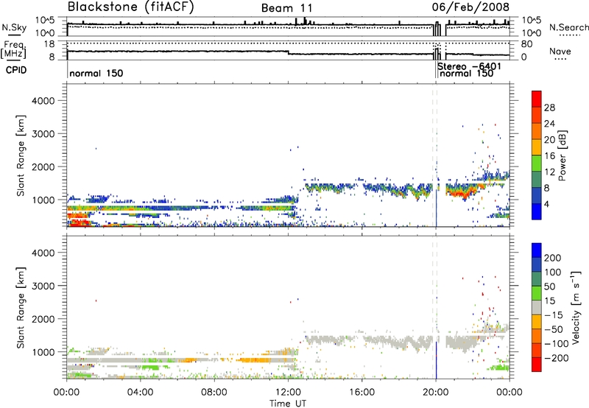This screenshot has height=408, width=589.
Task: Click the "Stereo -6401" CPID annotation
Action: pos(470,66)
